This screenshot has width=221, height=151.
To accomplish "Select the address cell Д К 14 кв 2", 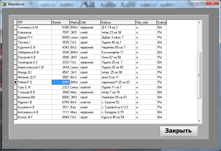I will (x=118, y=27).
